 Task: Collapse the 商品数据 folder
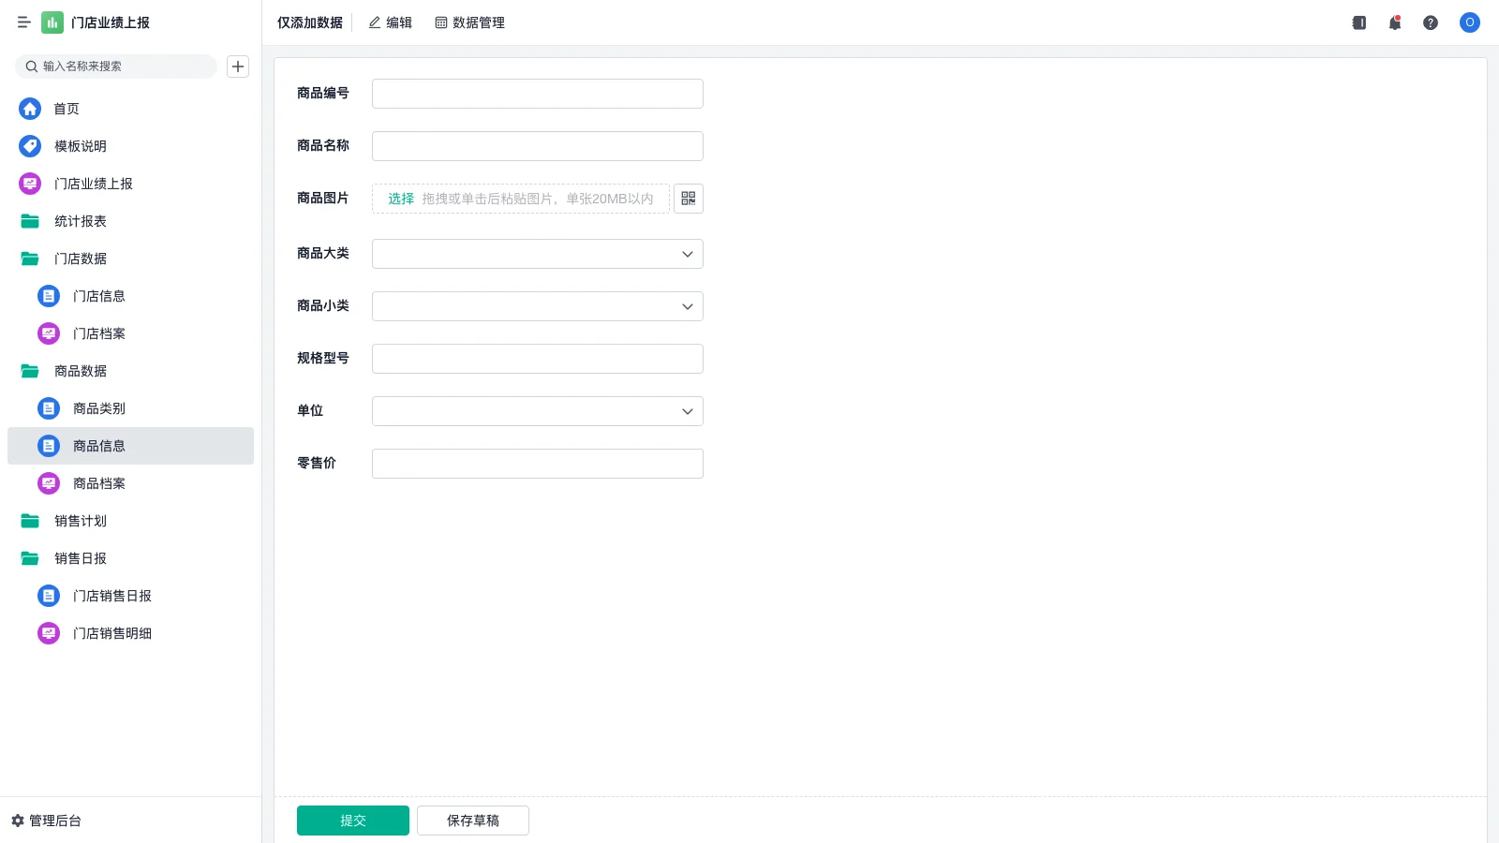30,371
